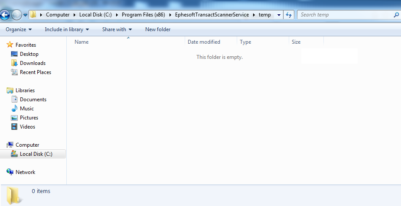
Task: Click the Local Disk (C:) drive icon
Action: click(14, 154)
